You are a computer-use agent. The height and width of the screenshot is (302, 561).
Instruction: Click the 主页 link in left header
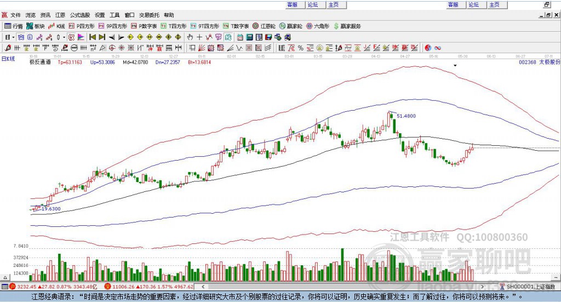coord(334,4)
